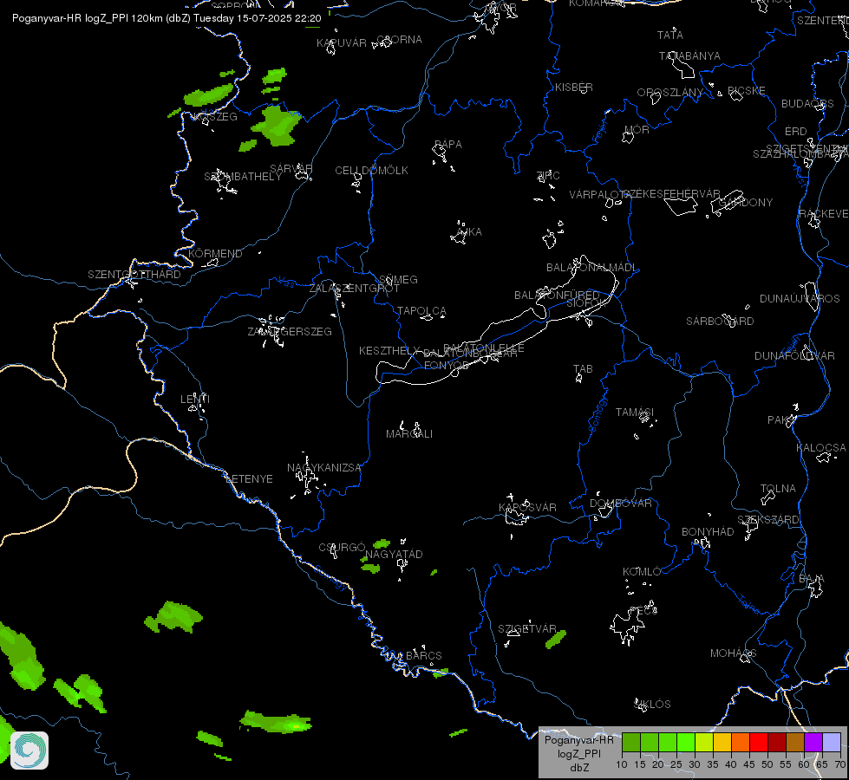Click the CSURGÓ city label
Image resolution: width=849 pixels, height=780 pixels.
tap(343, 548)
